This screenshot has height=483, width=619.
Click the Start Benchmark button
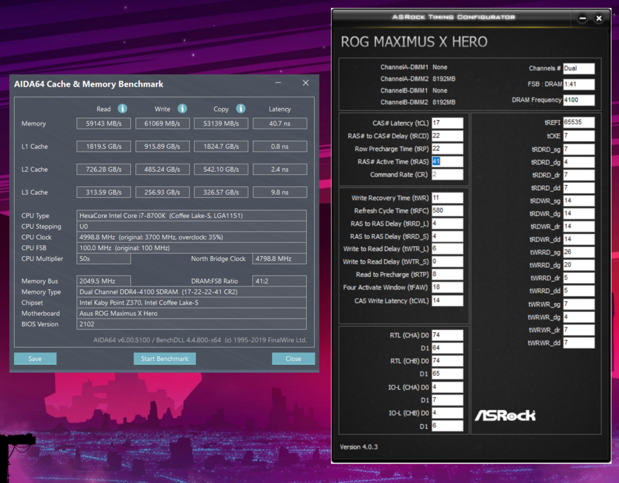click(x=164, y=359)
